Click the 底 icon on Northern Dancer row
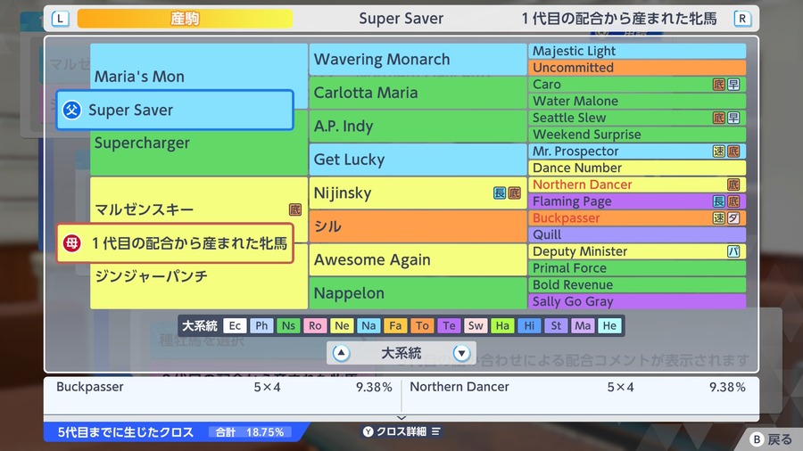 click(733, 184)
